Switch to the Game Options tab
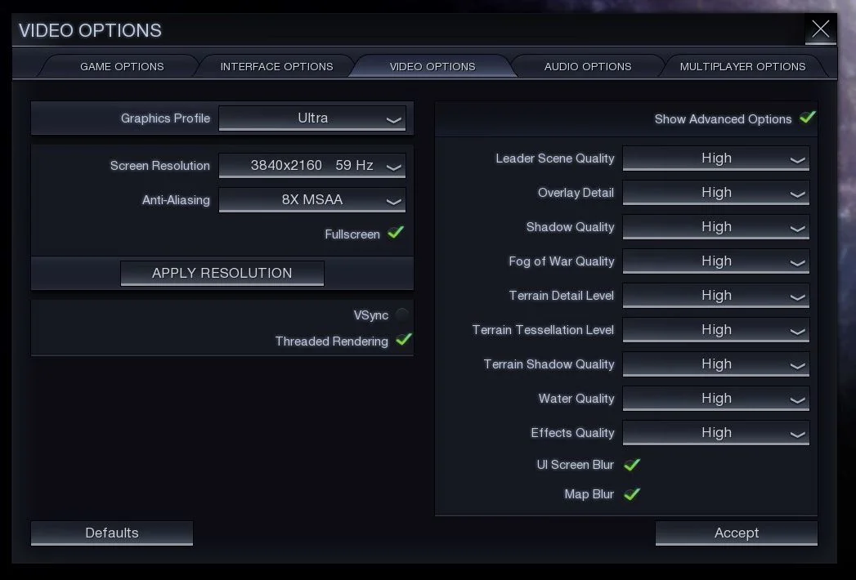Viewport: 856px width, 580px height. (122, 66)
